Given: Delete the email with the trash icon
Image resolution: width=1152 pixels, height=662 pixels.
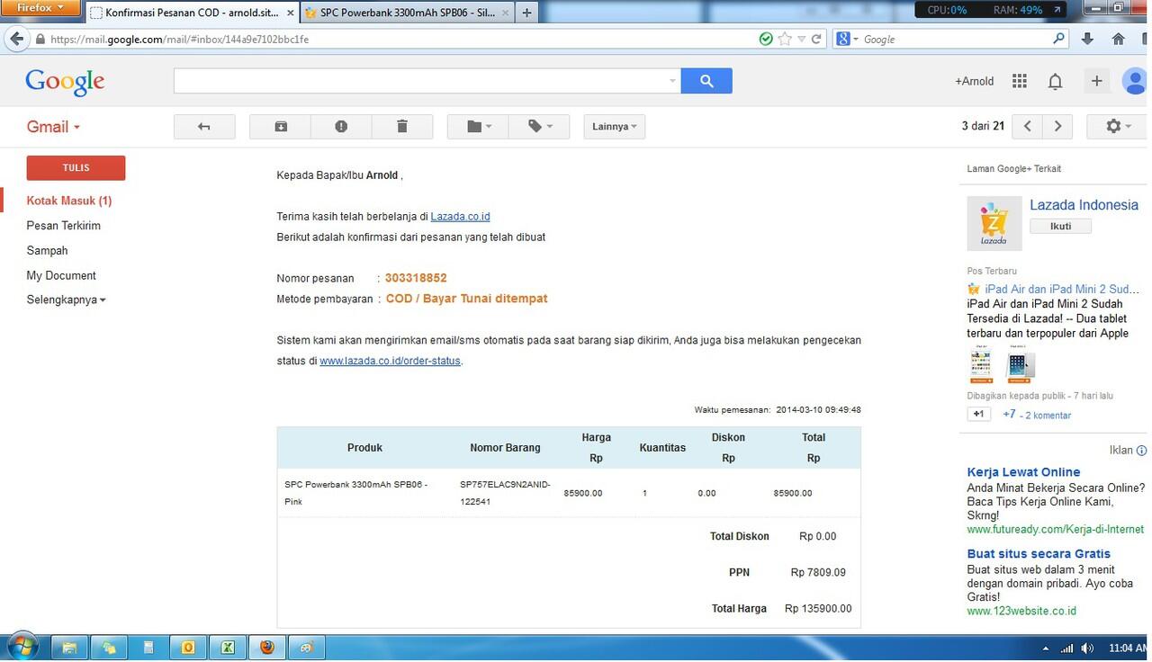Looking at the screenshot, I should (402, 127).
